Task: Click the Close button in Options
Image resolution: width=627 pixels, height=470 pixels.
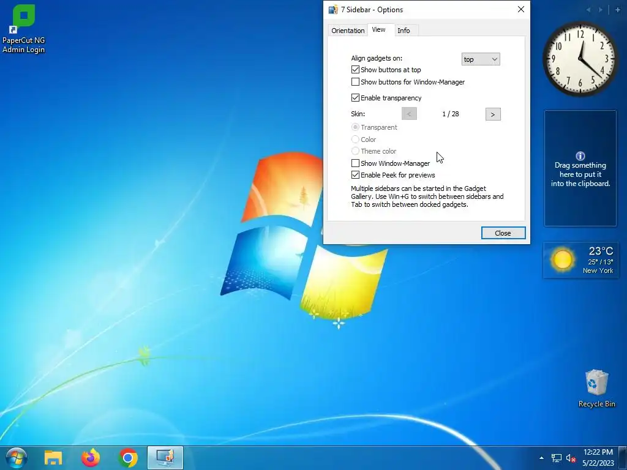Action: coord(503,233)
